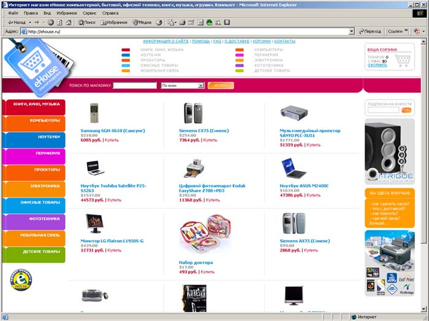Click the green swatch beside ДЕТСКИЕ ТОВАРЫ
Image resolution: width=429 pixels, height=321 pixels.
pos(240,71)
